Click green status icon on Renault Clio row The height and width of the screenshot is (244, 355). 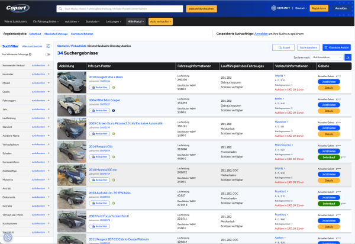tap(114, 157)
